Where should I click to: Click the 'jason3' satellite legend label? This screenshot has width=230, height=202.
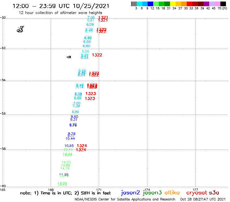coord(152,193)
